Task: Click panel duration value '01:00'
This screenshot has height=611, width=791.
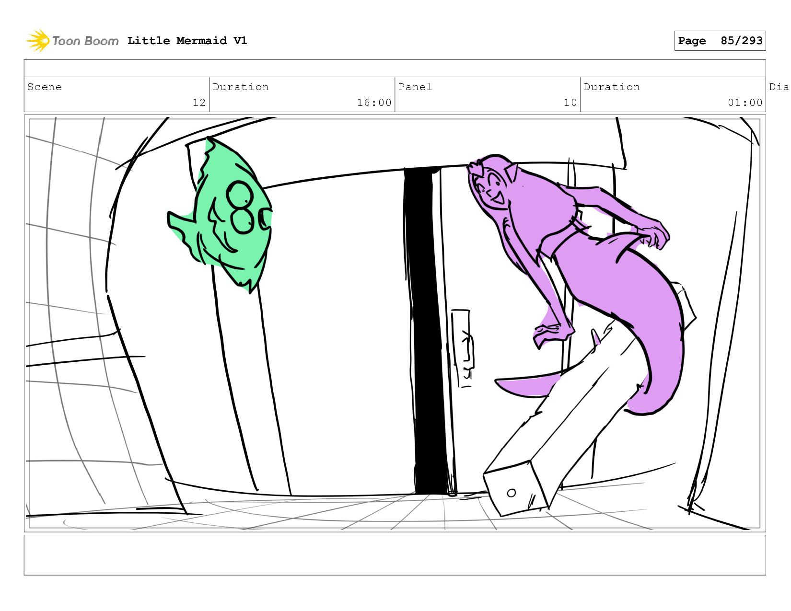Action: click(x=745, y=103)
